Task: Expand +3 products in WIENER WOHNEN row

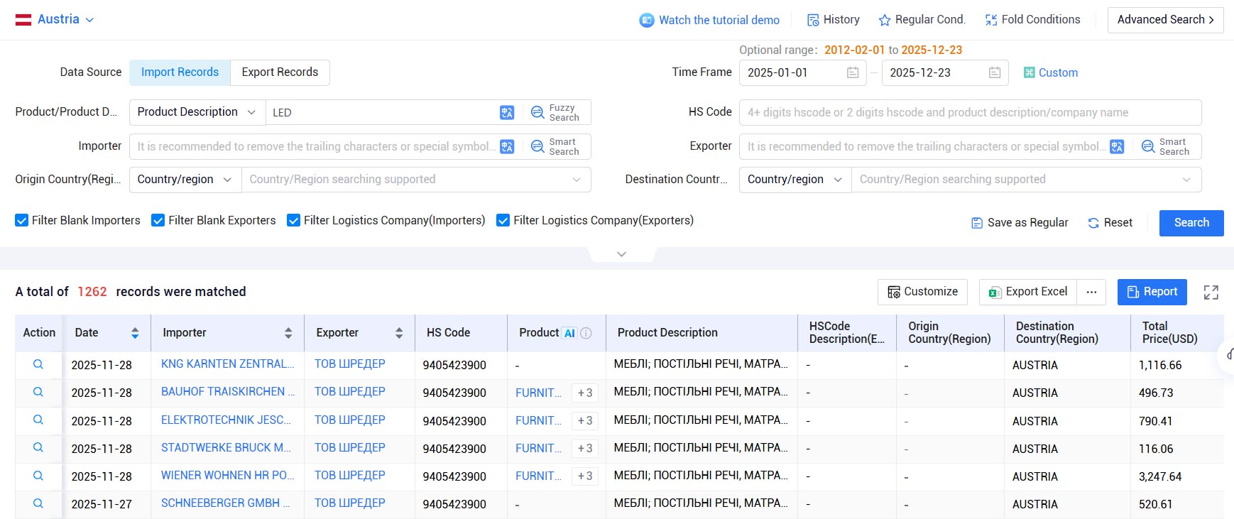Action: point(585,476)
